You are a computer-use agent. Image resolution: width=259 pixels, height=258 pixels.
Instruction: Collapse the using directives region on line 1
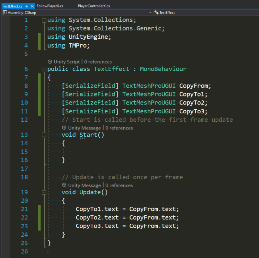(44, 20)
